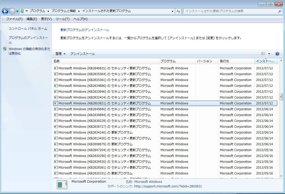
Task: Change view with the view layout icon
Action: click(263, 54)
